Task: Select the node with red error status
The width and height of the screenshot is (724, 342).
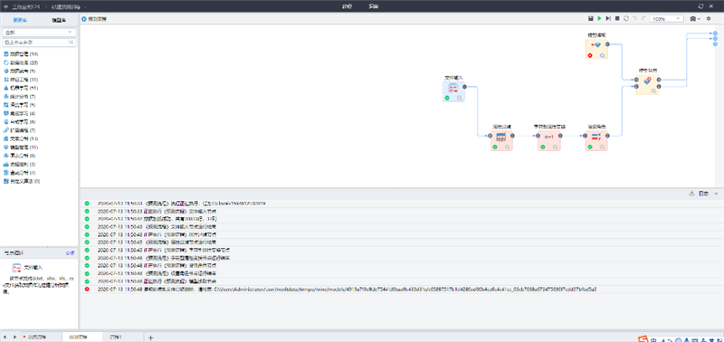Action: pyautogui.click(x=596, y=49)
